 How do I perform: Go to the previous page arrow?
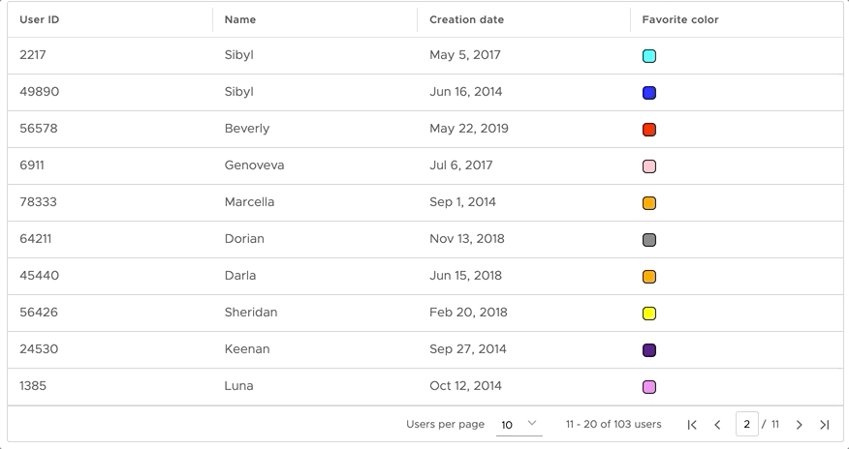pos(717,425)
